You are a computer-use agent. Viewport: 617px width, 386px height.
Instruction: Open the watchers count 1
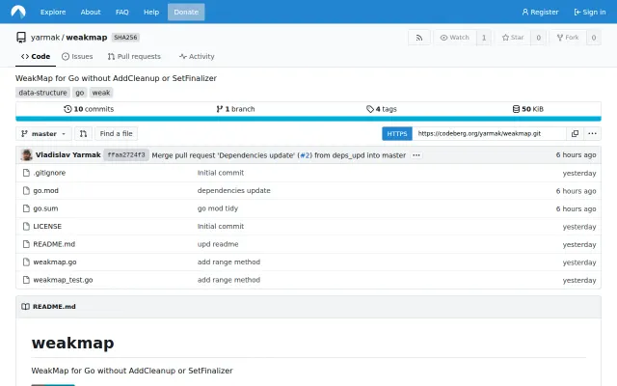[484, 38]
